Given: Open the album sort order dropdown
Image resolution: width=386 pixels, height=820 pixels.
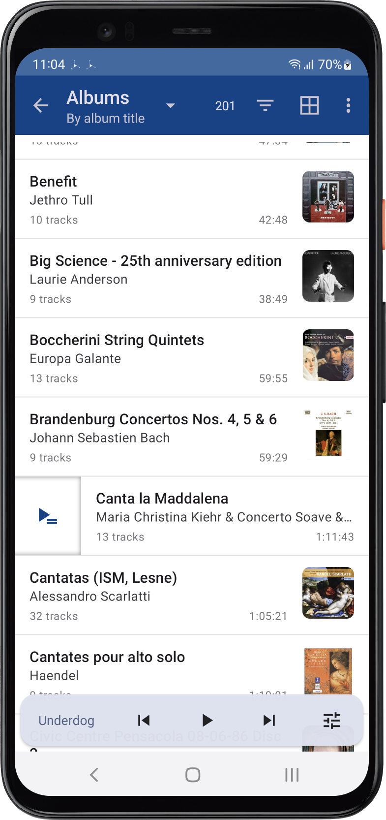Looking at the screenshot, I should 171,106.
